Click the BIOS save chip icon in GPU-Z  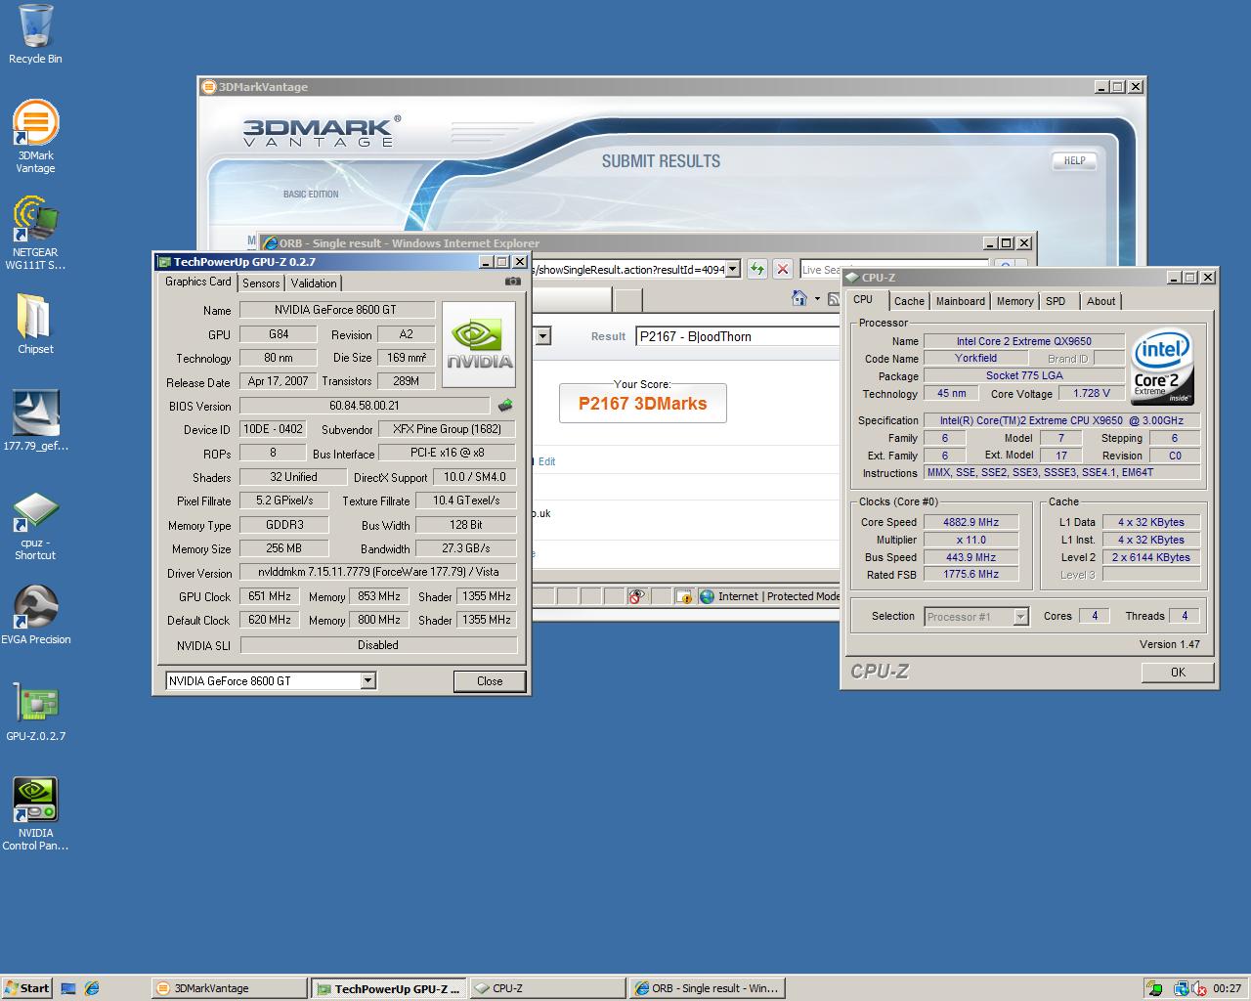[x=505, y=405]
